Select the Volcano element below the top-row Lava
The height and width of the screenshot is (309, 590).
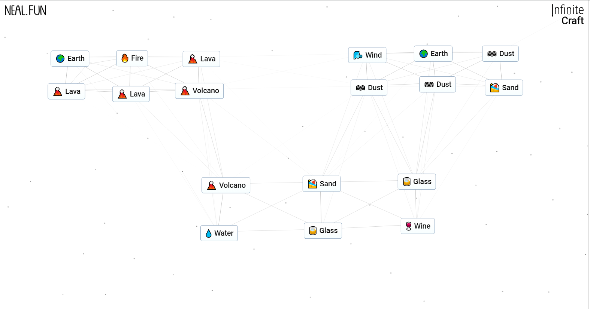coord(199,91)
